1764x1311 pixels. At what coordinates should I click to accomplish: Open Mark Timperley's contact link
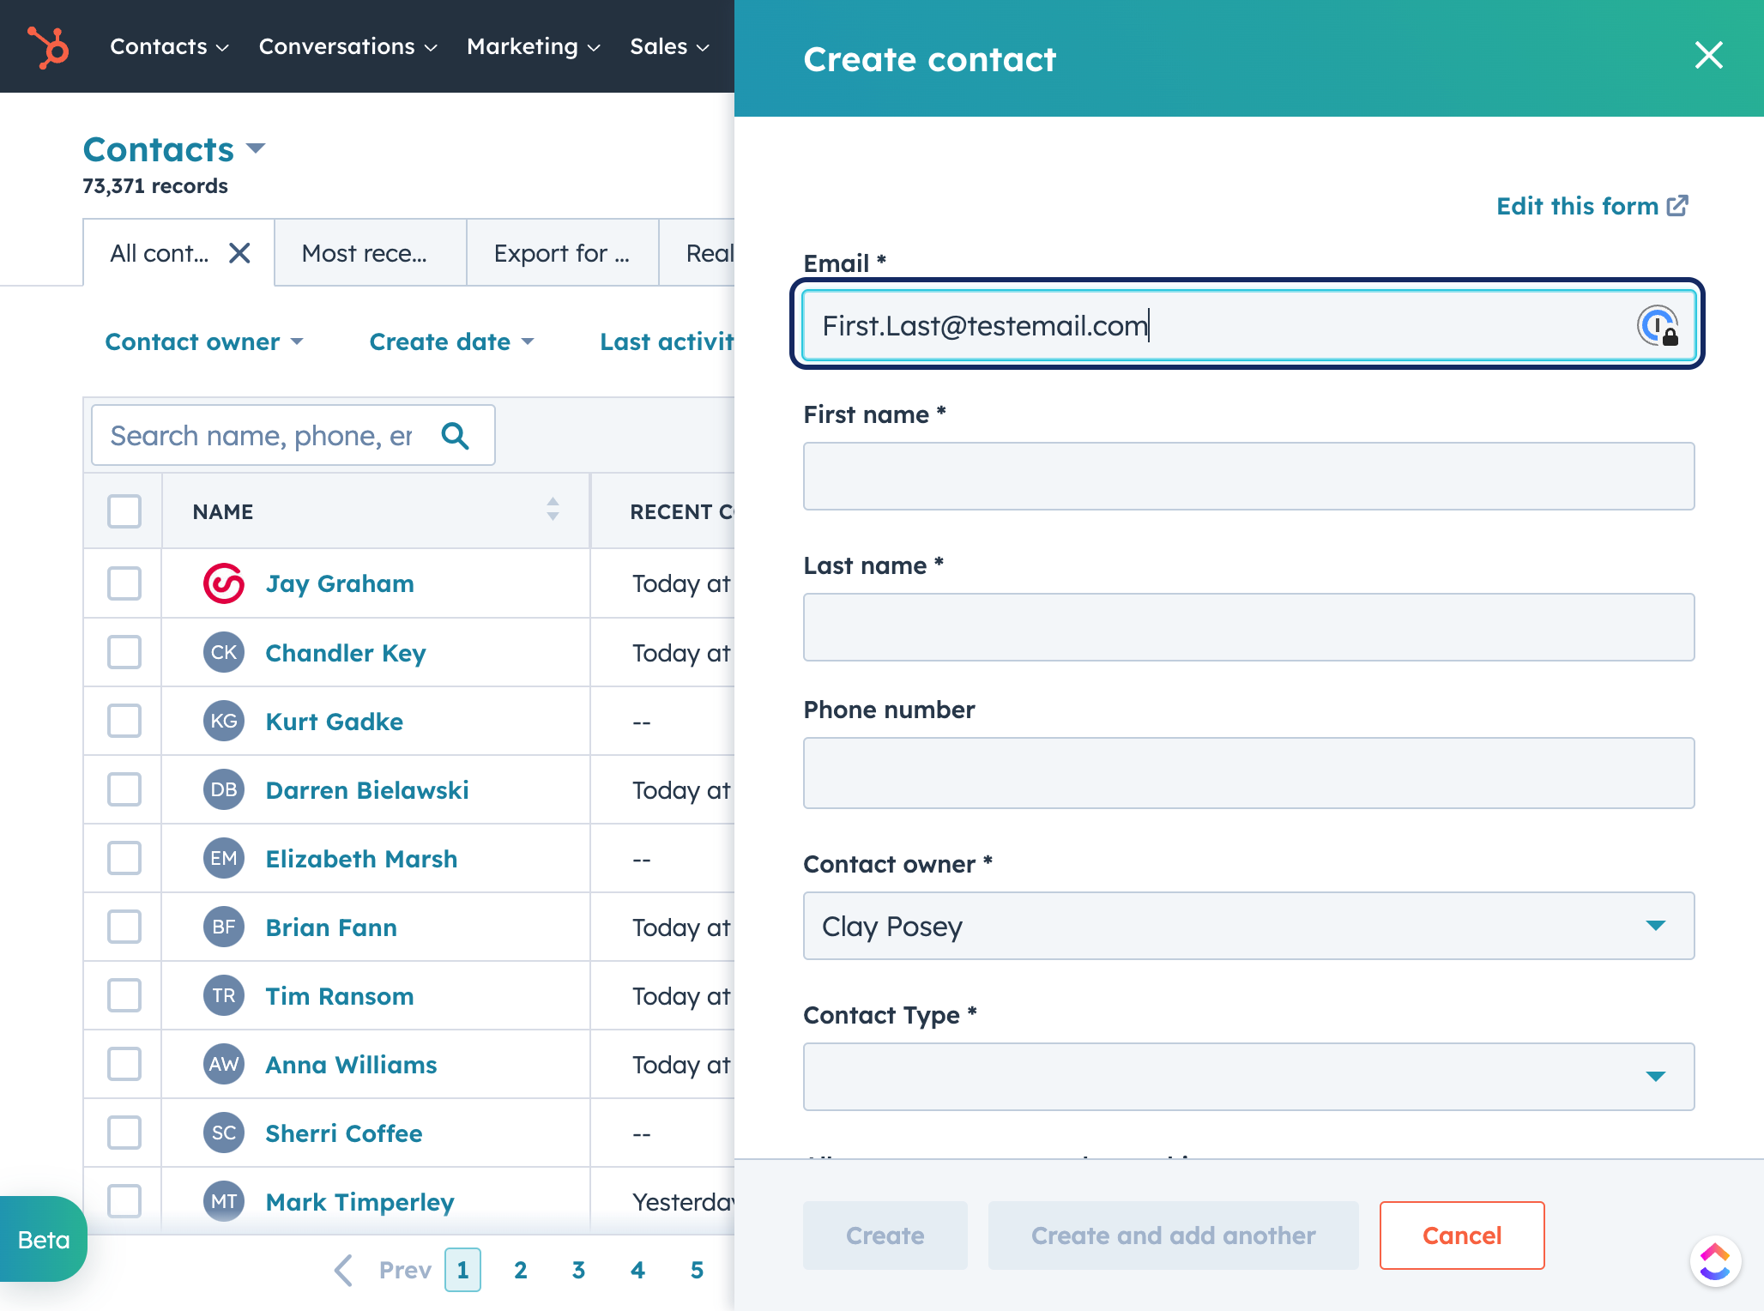359,1202
